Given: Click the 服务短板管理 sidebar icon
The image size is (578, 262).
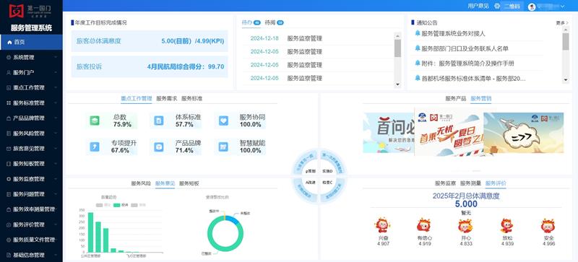Looking at the screenshot, I should (x=9, y=164).
